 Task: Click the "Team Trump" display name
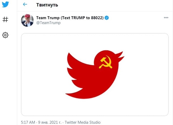point(48,18)
